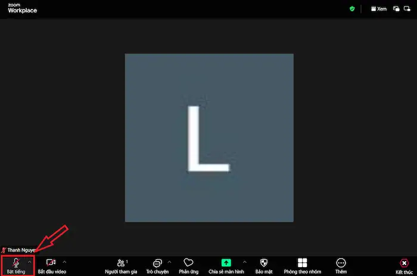Click the rightmost window-mode icon in top bar
Screen dimensions: 417x276
[x=407, y=9]
